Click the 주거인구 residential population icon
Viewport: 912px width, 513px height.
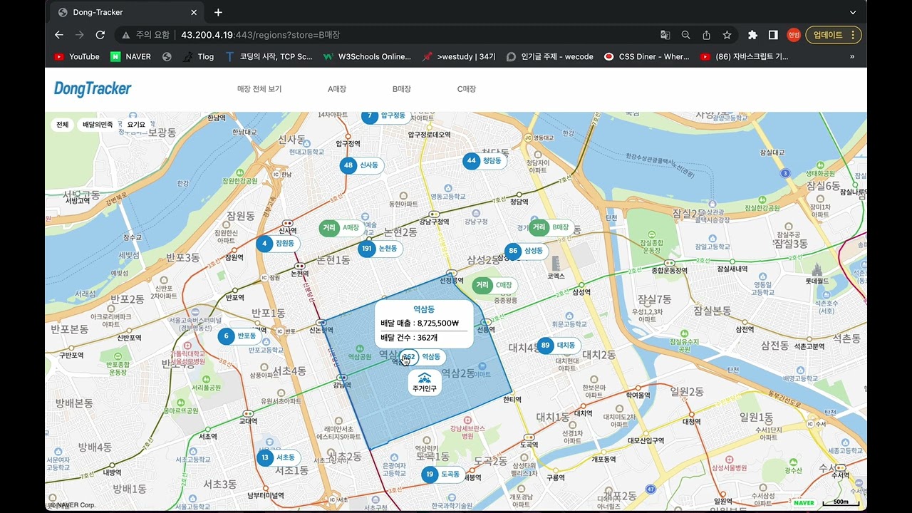425,382
